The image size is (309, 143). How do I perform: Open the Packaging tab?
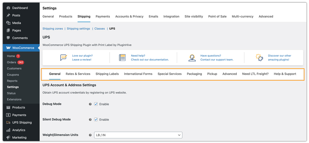point(194,74)
